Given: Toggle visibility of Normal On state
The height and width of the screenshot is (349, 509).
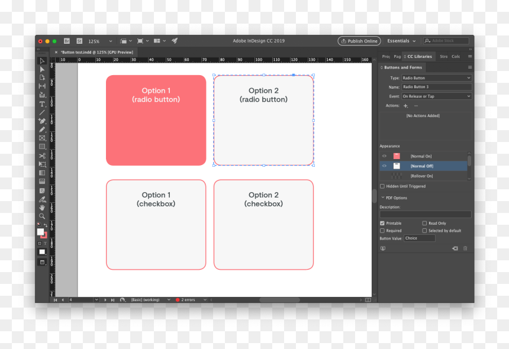Looking at the screenshot, I should (384, 156).
